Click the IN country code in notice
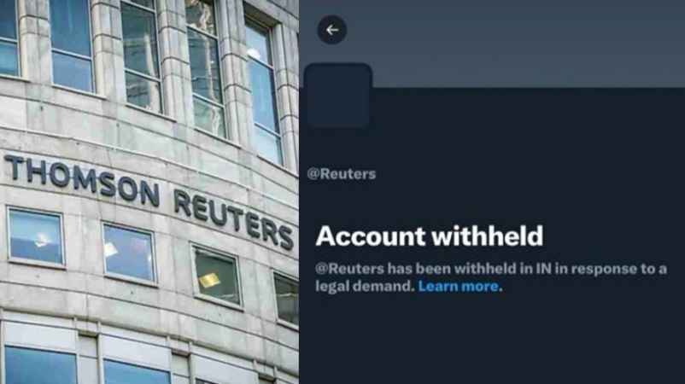685x384 pixels. 543,269
